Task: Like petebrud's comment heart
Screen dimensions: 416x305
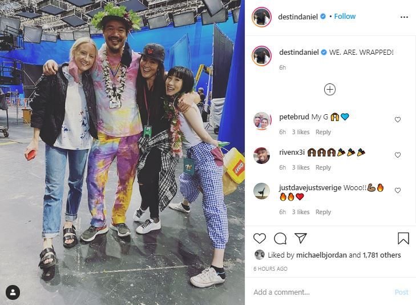Action: click(397, 120)
